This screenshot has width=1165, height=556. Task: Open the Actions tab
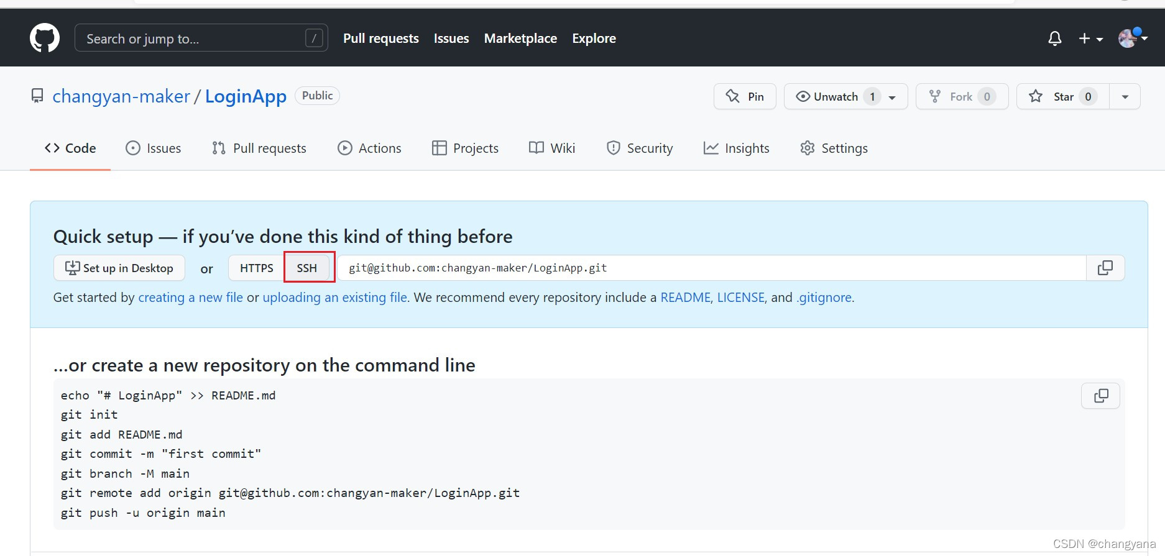(x=369, y=148)
